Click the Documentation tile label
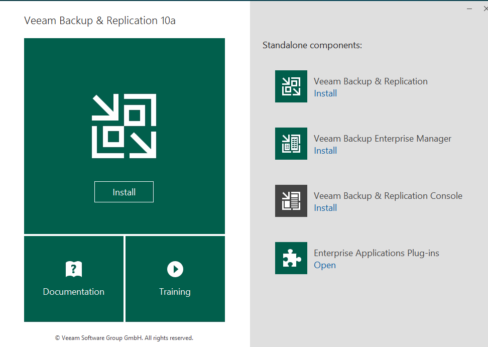488x347 pixels. click(x=74, y=292)
